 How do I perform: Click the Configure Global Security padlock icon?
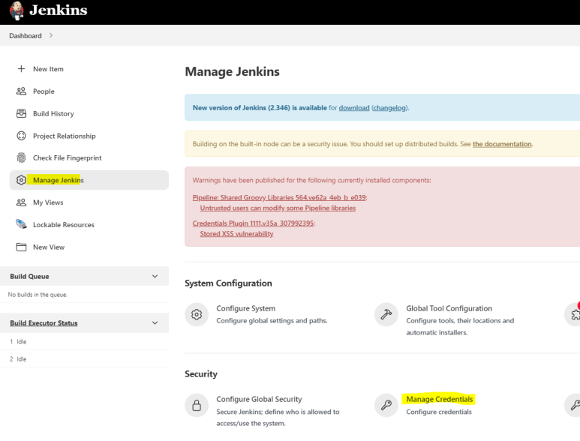197,405
